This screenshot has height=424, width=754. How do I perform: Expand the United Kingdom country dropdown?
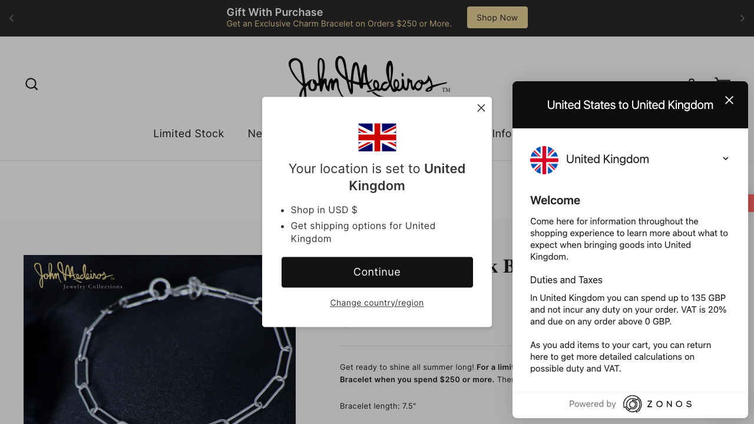coord(630,160)
